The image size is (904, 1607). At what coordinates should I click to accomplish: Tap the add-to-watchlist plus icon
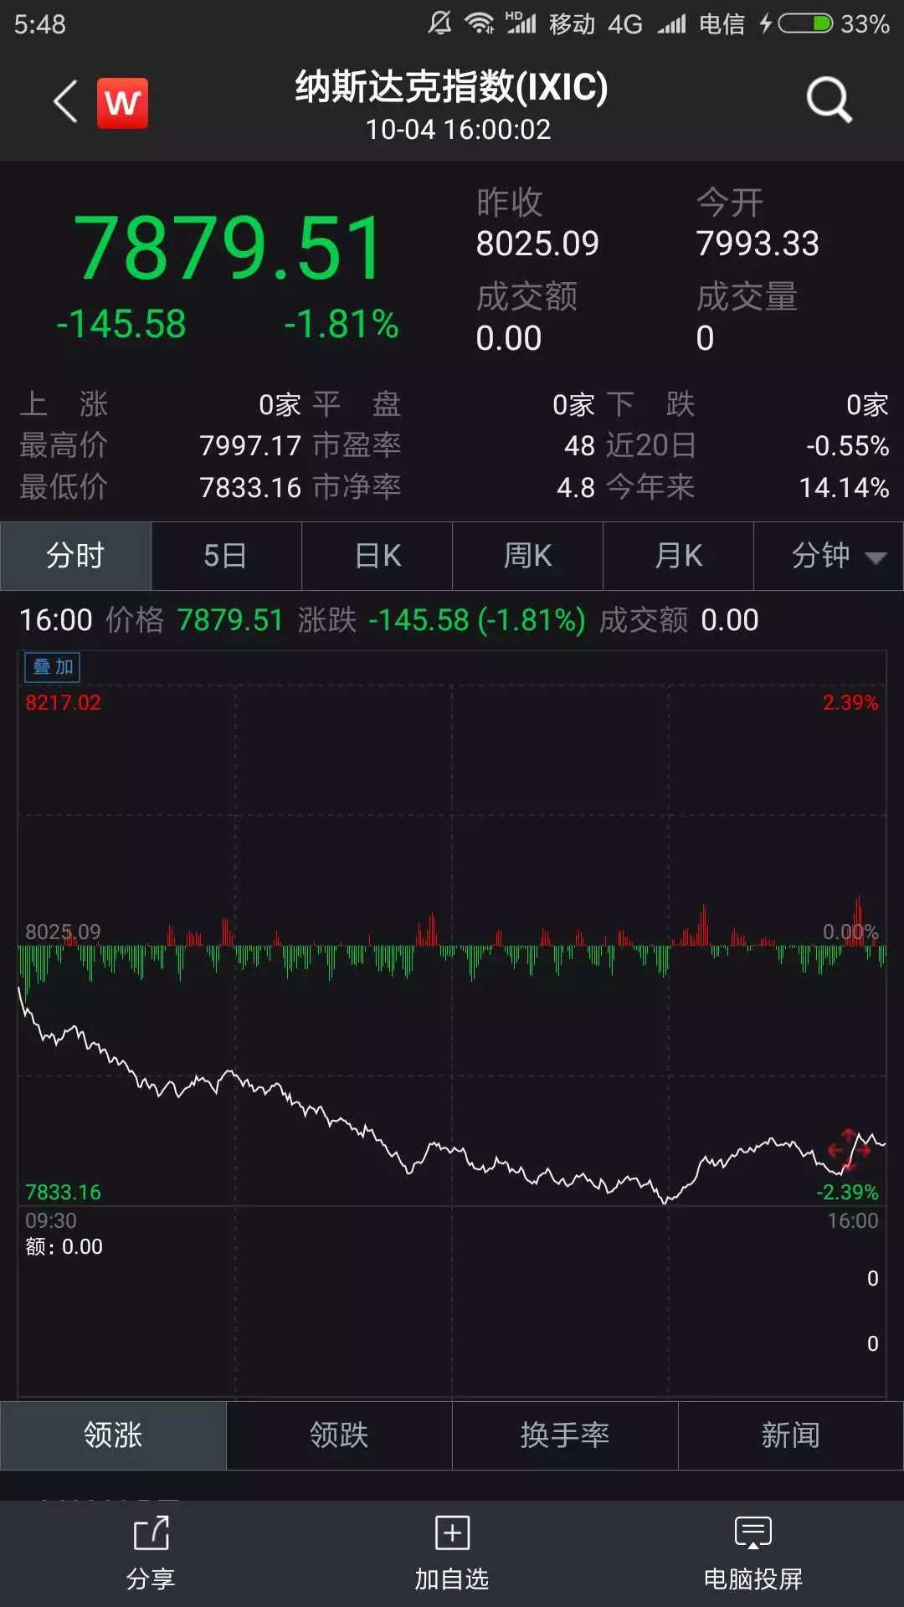click(x=452, y=1533)
